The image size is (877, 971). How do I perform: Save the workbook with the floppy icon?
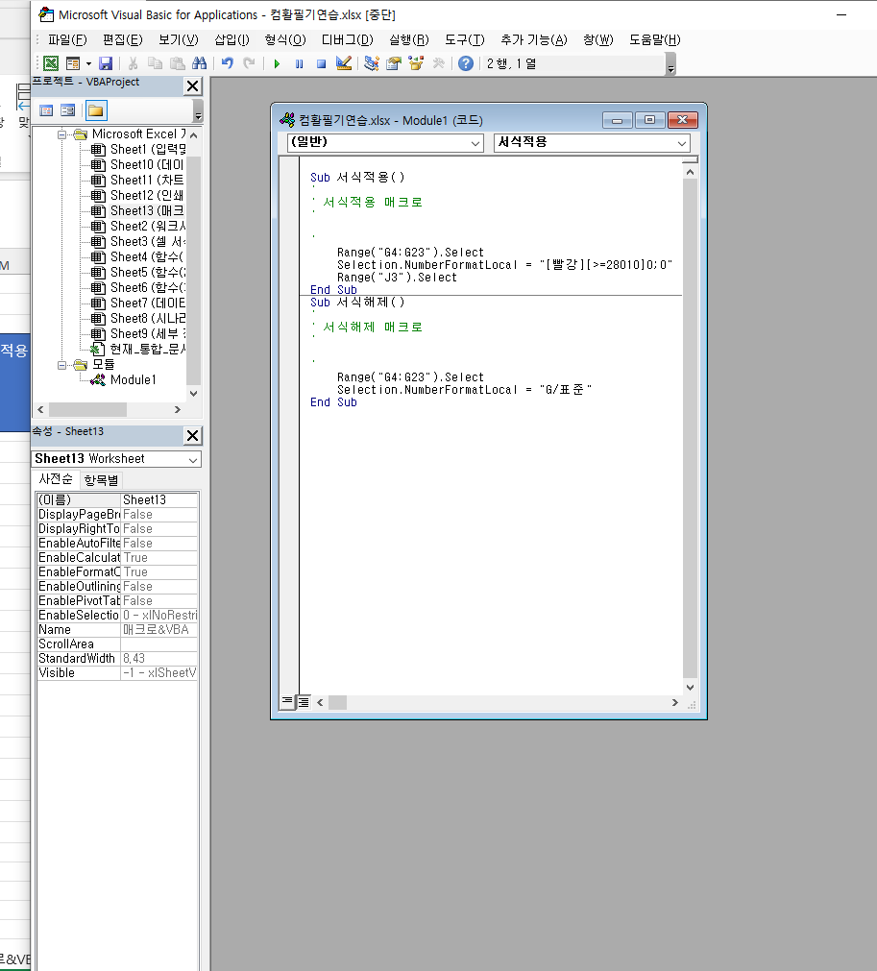tap(106, 63)
